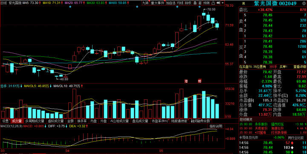The height and width of the screenshot is (154, 307).
Task: Click the 加自选 add-to-watchlist button
Action: (x=171, y=3)
